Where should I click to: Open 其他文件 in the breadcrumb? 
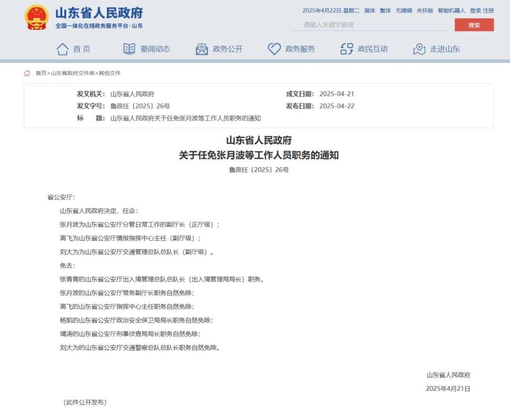[x=110, y=73]
